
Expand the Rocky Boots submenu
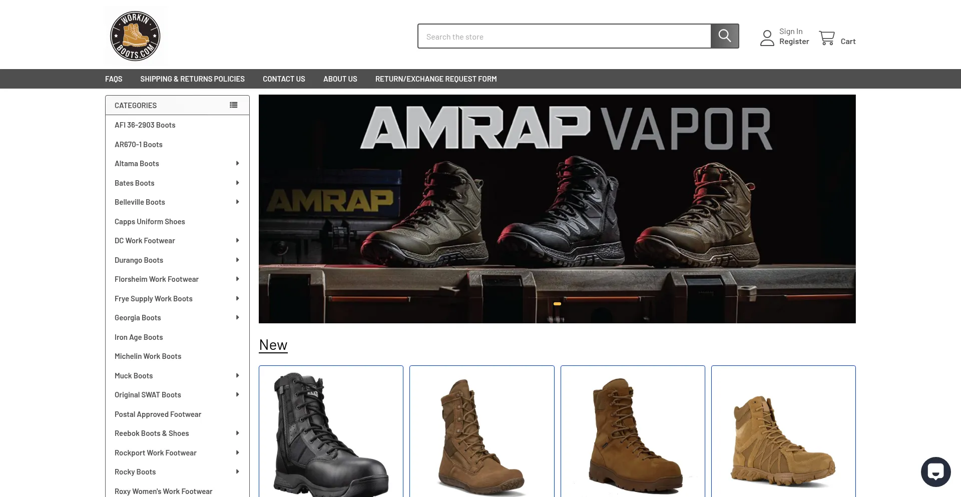click(x=237, y=471)
